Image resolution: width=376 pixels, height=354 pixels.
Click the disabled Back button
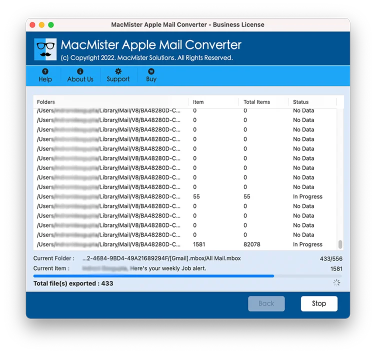click(x=266, y=303)
